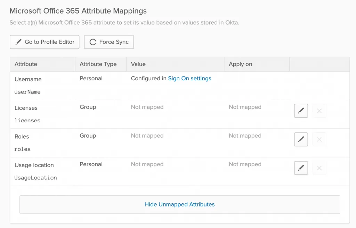The height and width of the screenshot is (228, 356).
Task: Select the Username attribute row label
Action: point(28,79)
